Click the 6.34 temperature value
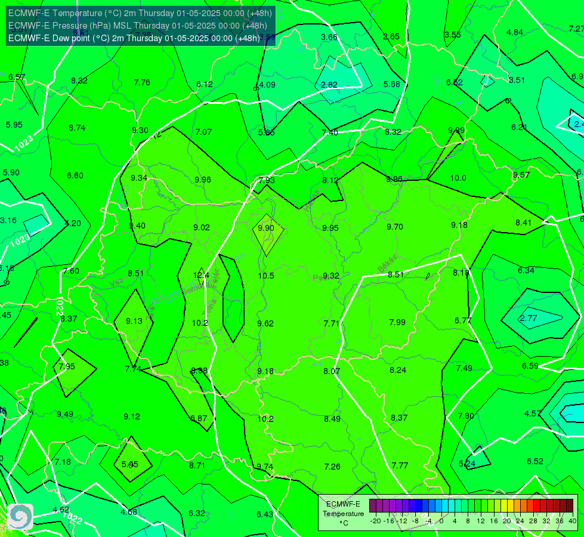Viewport: 584px width, 537px height. (x=526, y=270)
